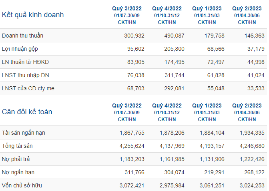Screen dimensions: 269x191
Task: Select Quý 2/2023 header in balance sheet
Action: click(247, 105)
